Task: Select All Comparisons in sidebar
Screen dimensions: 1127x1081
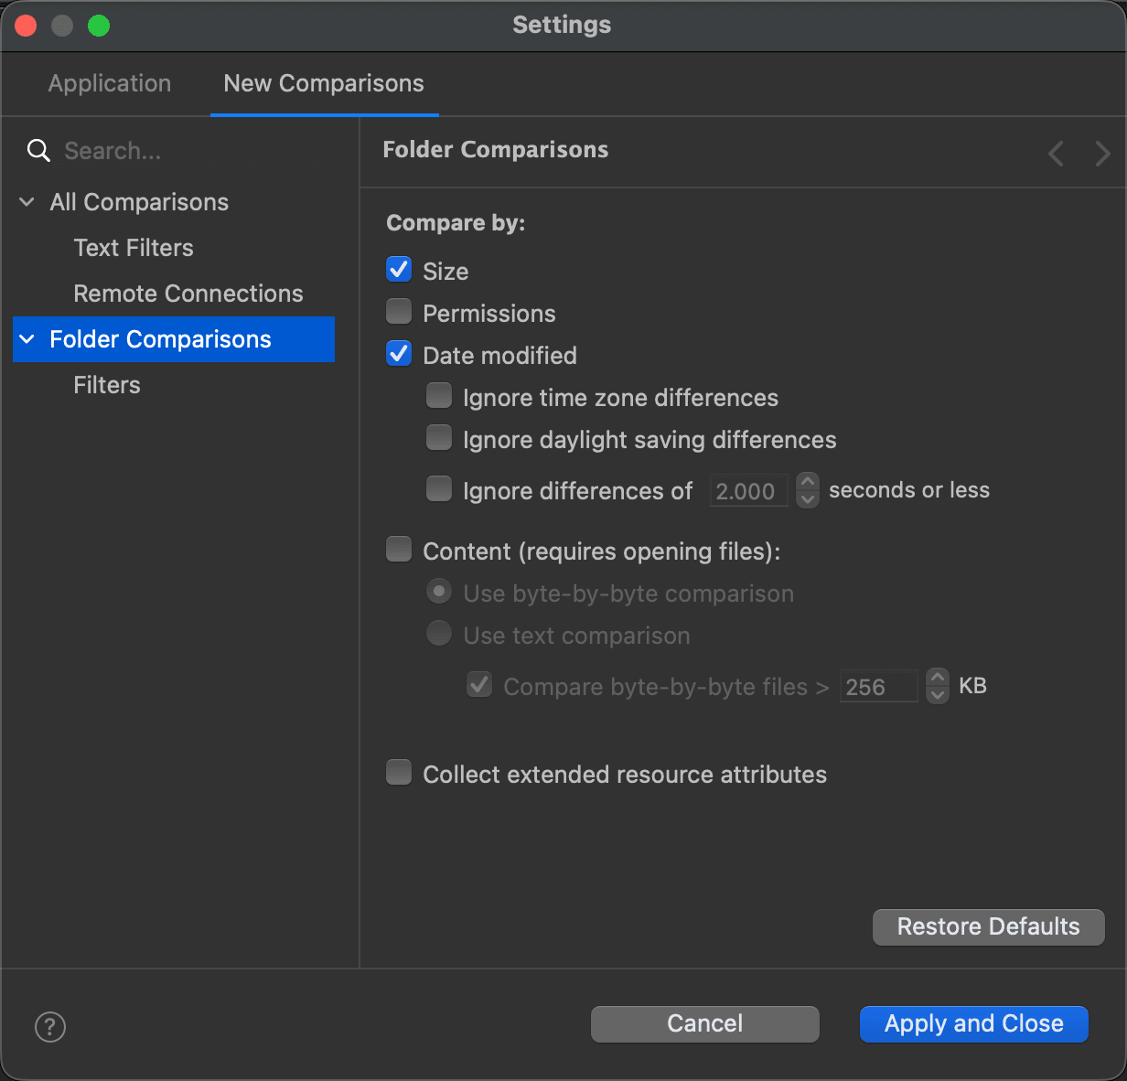Action: pos(139,202)
